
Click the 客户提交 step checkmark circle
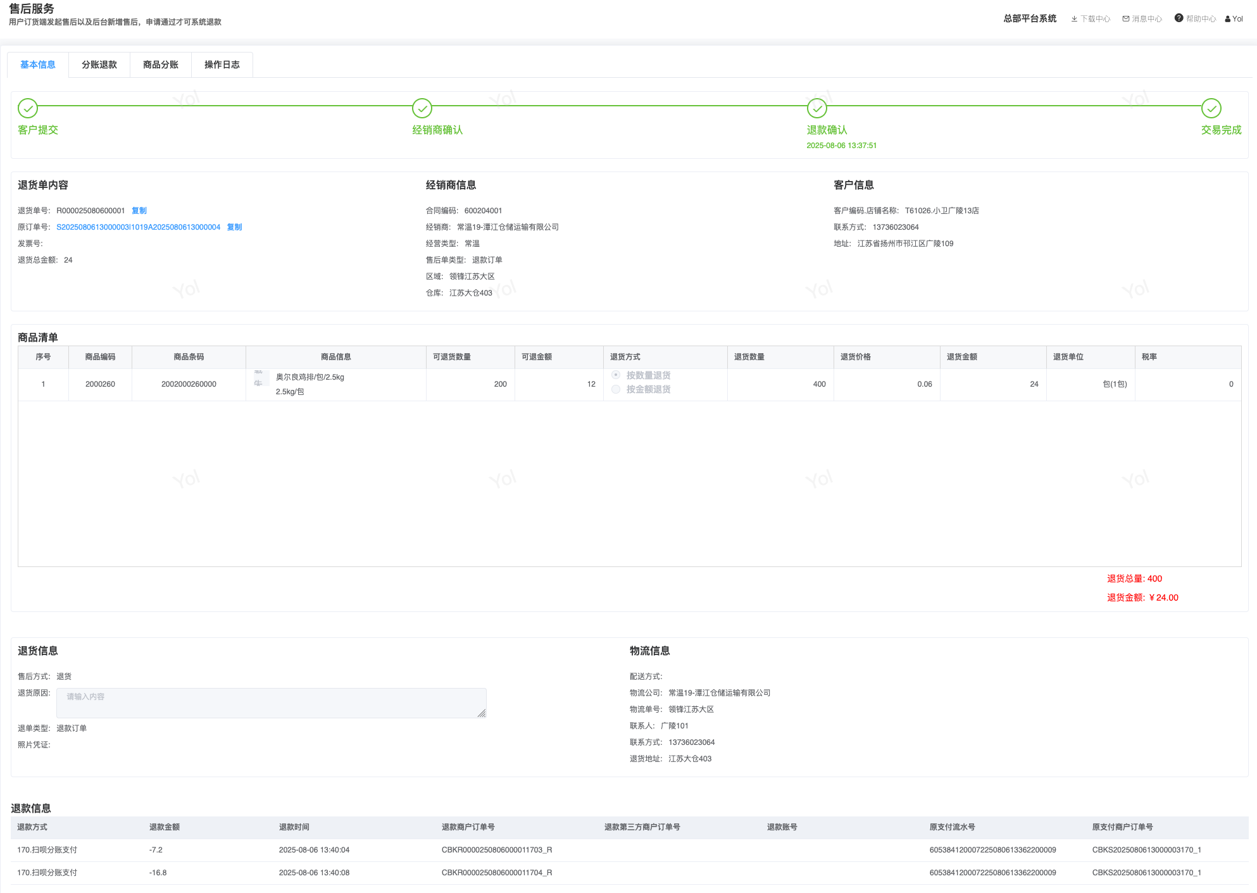[x=28, y=108]
